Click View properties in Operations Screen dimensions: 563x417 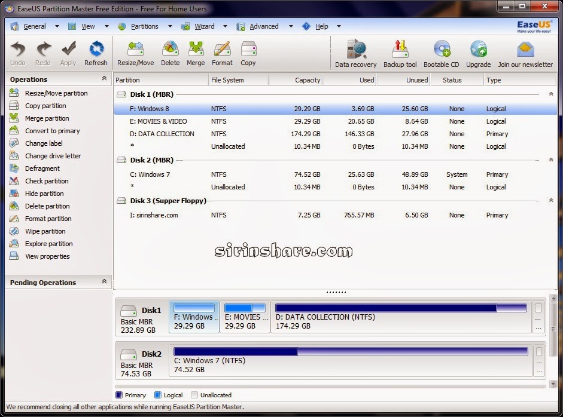47,256
